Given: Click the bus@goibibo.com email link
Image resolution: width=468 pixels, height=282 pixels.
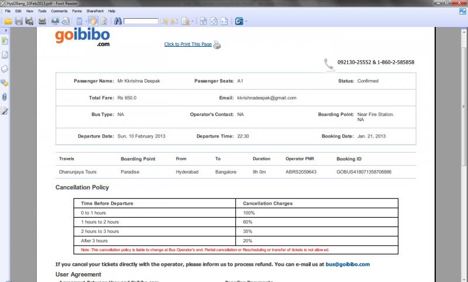Looking at the screenshot, I should (347, 264).
